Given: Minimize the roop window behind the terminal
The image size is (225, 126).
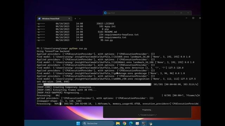Looking at the screenshot, I should point(174,13).
